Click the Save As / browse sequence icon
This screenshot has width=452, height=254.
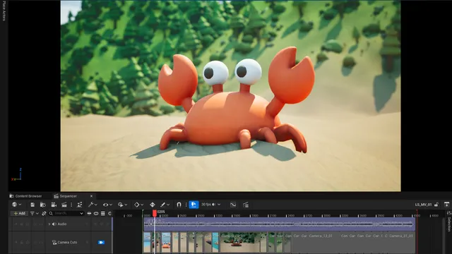click(42, 205)
